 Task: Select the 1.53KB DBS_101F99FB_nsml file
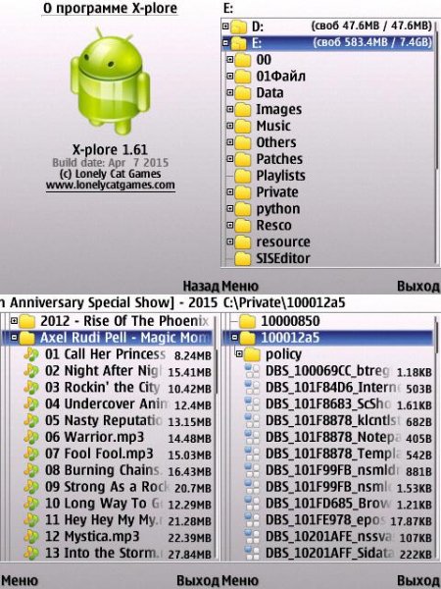338,487
